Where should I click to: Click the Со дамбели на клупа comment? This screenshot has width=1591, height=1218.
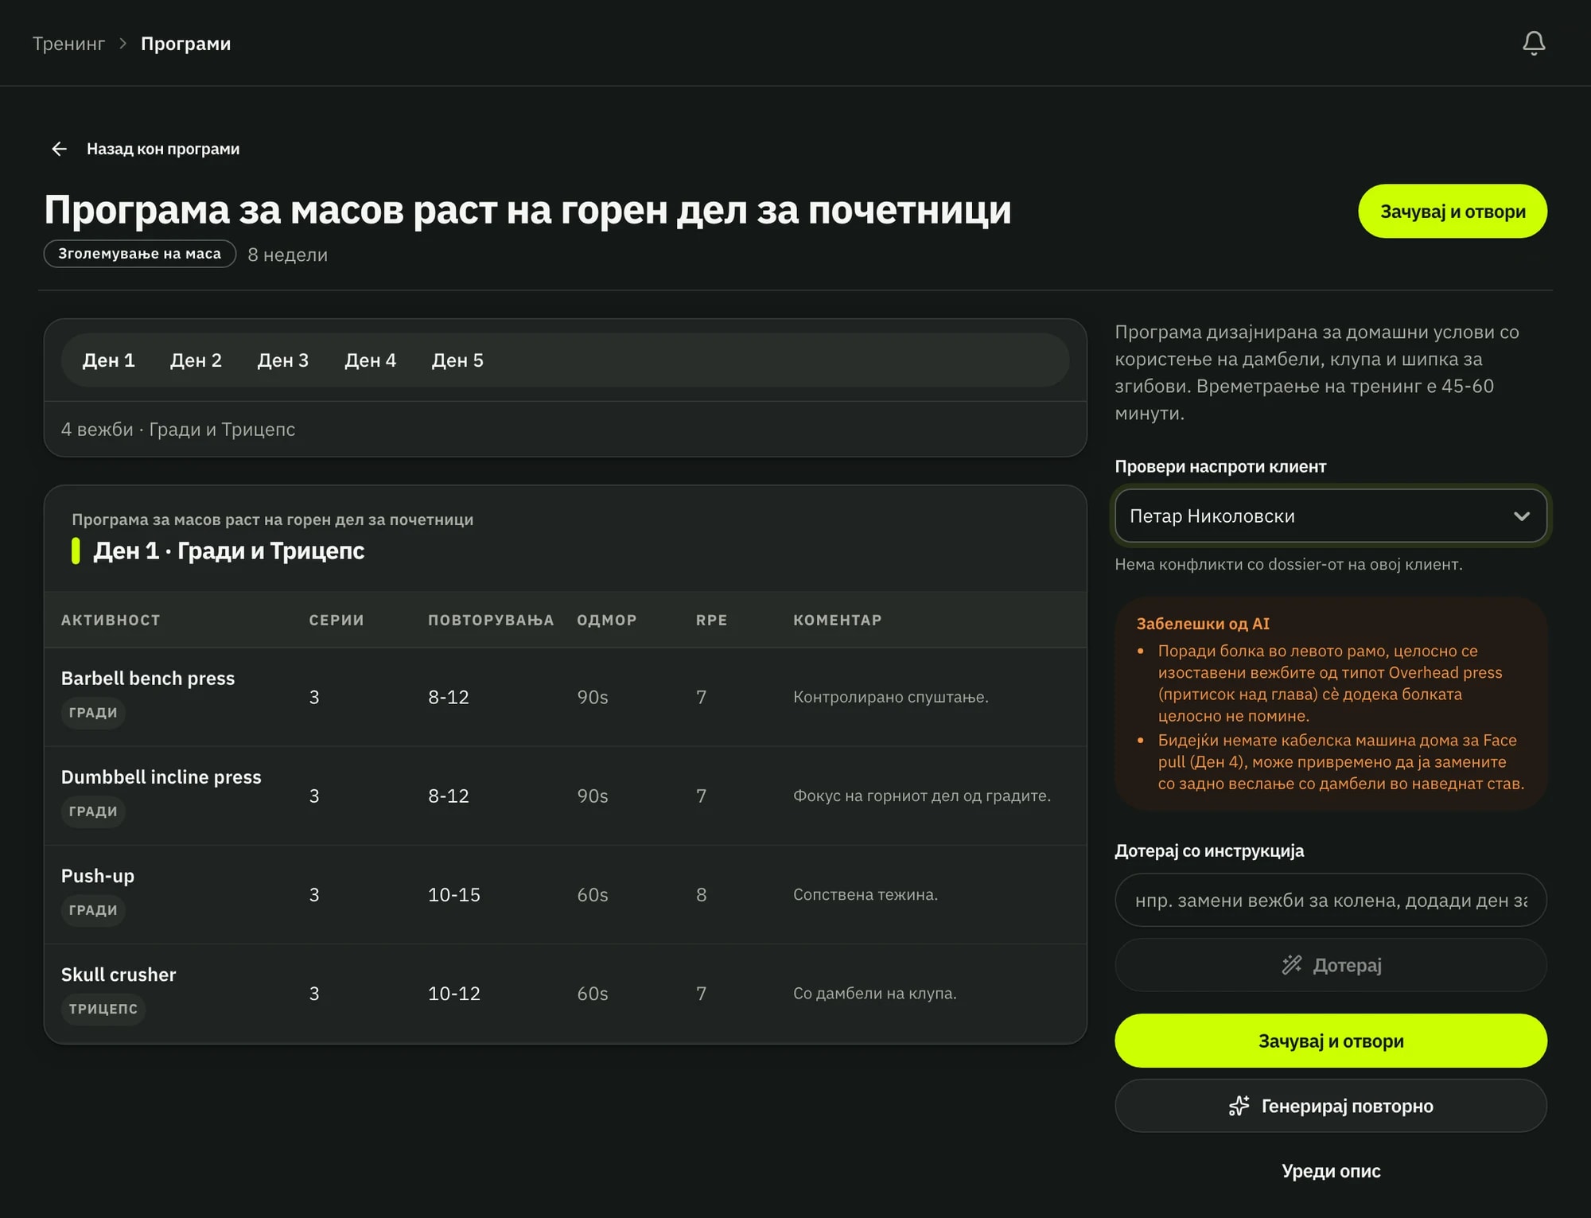[x=875, y=994]
